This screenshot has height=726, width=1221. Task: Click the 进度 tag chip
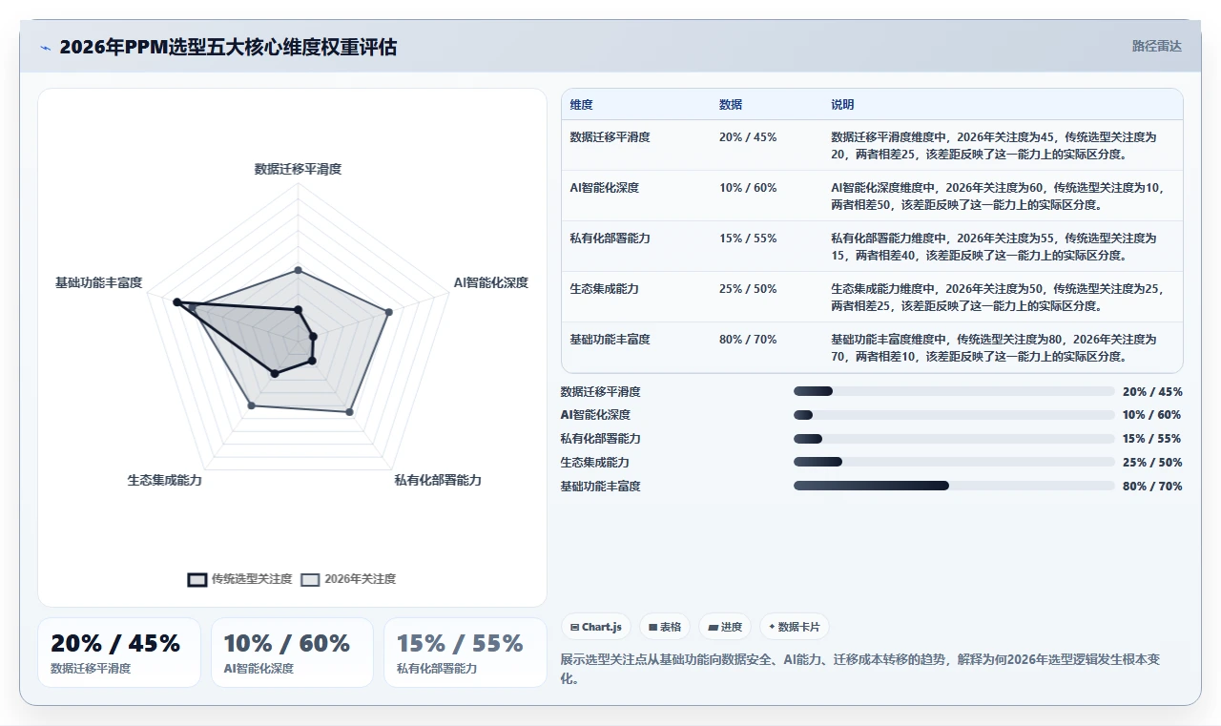point(725,627)
